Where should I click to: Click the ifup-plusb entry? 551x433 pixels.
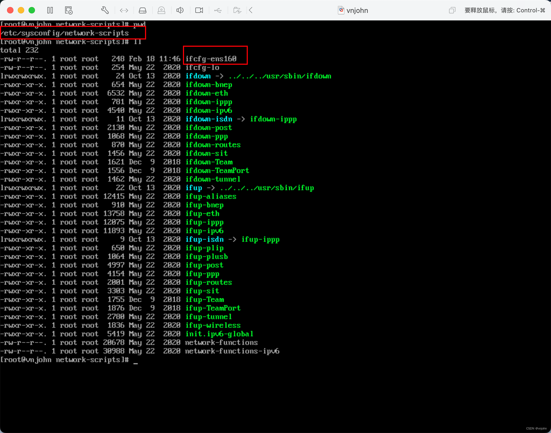(207, 257)
